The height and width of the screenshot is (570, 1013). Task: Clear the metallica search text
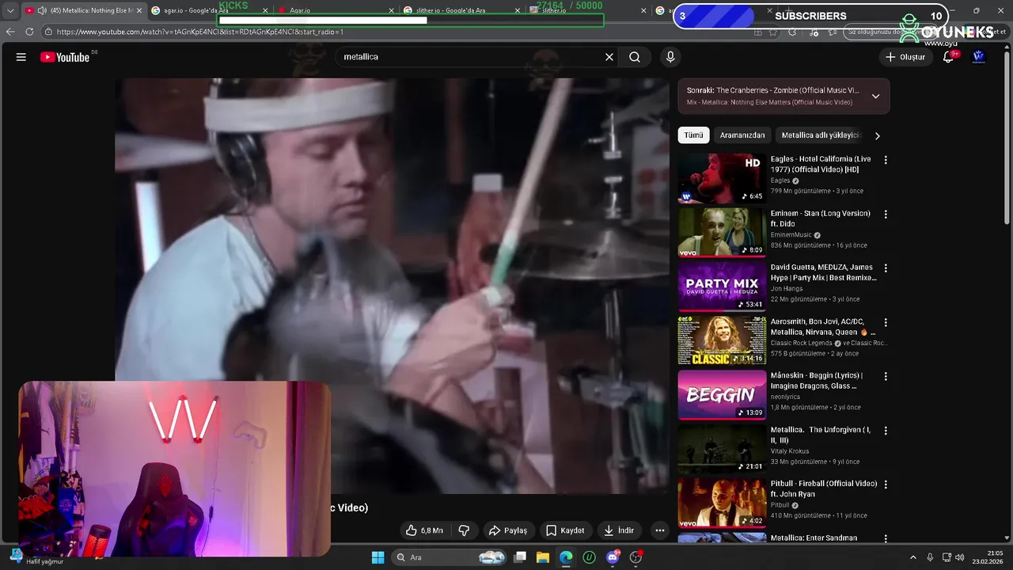609,57
